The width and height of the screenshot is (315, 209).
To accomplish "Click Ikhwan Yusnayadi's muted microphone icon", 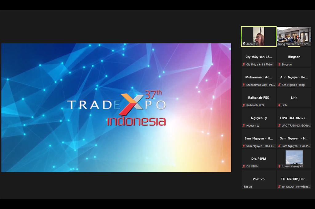I will 279,166.
